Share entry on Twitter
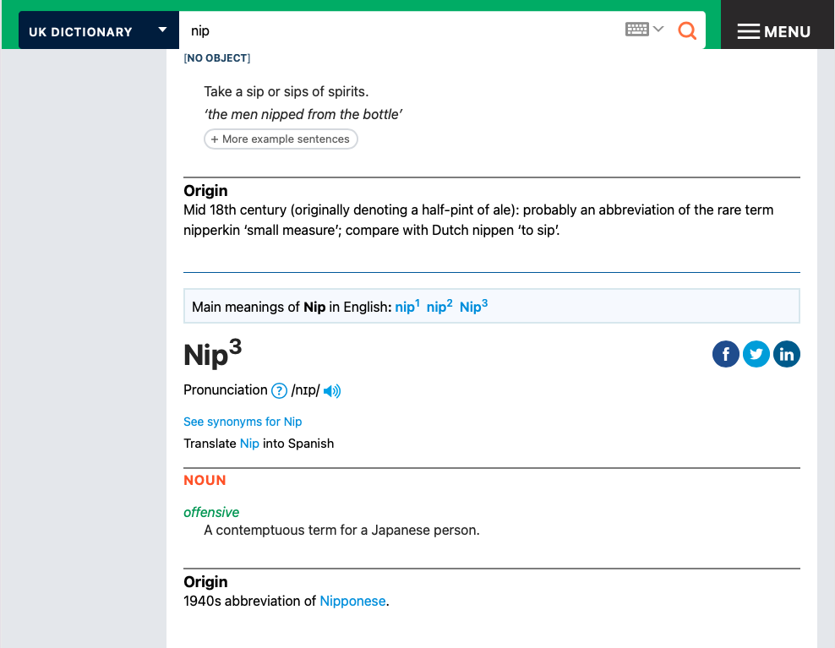This screenshot has width=835, height=648. (x=756, y=354)
